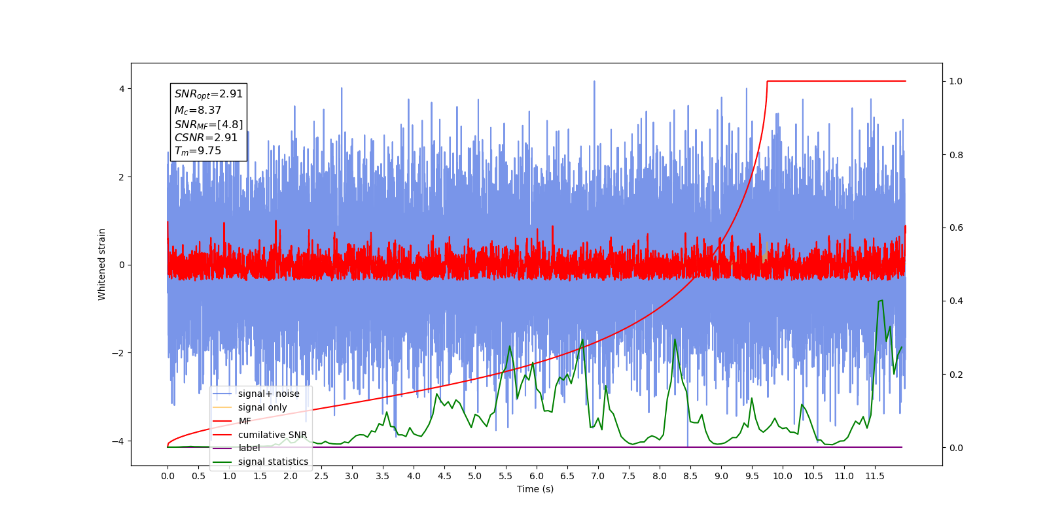Click the CSNR=2.91 annotation line
Viewport: 1047px width, 523px height.
205,137
